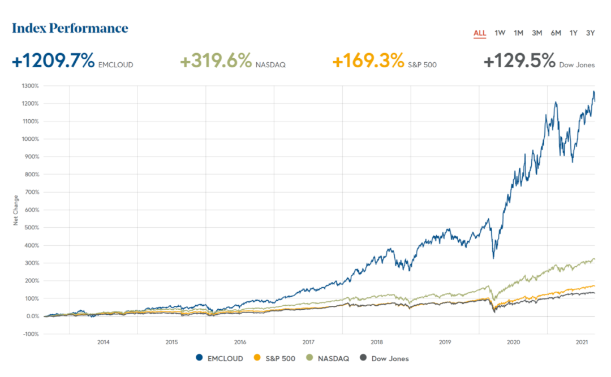Click the +1209.7% EMCLOUD performance figure

[53, 61]
